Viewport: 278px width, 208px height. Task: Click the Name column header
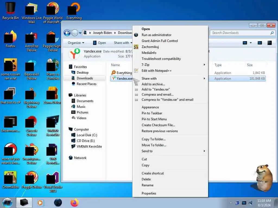coord(115,65)
